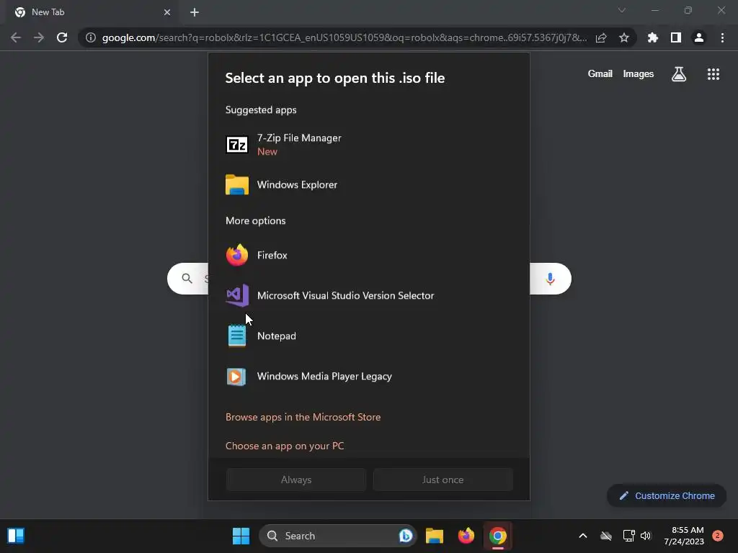
Task: Open Choose an app on your PC link
Action: [284, 446]
